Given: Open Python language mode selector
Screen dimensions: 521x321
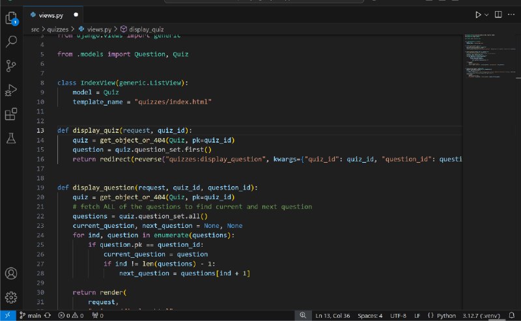Looking at the screenshot, I should pos(446,315).
